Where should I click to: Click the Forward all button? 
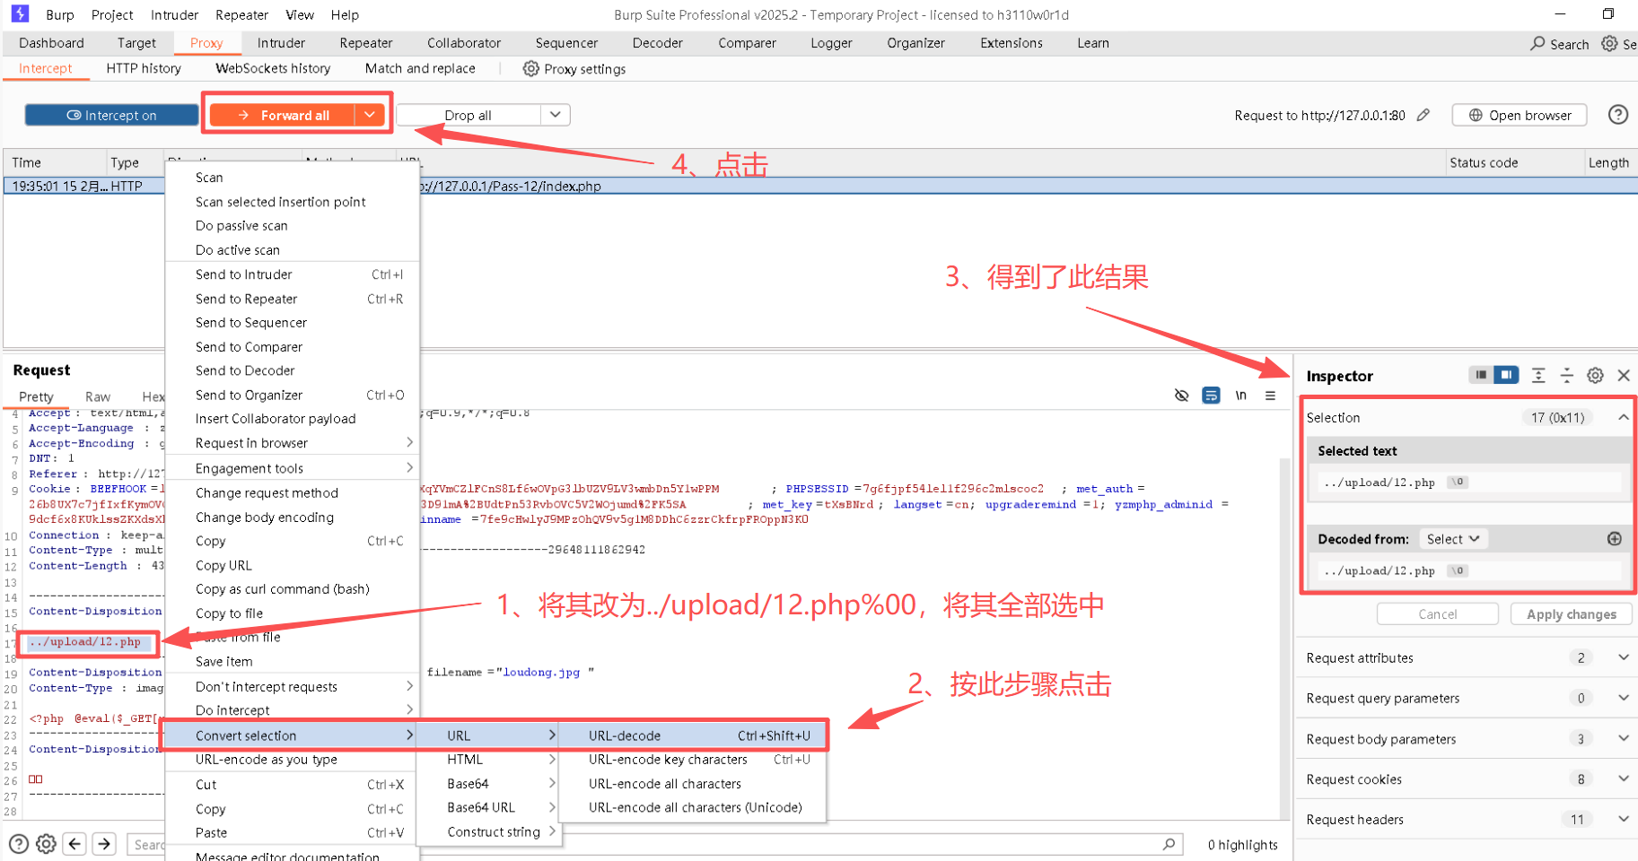click(x=284, y=115)
